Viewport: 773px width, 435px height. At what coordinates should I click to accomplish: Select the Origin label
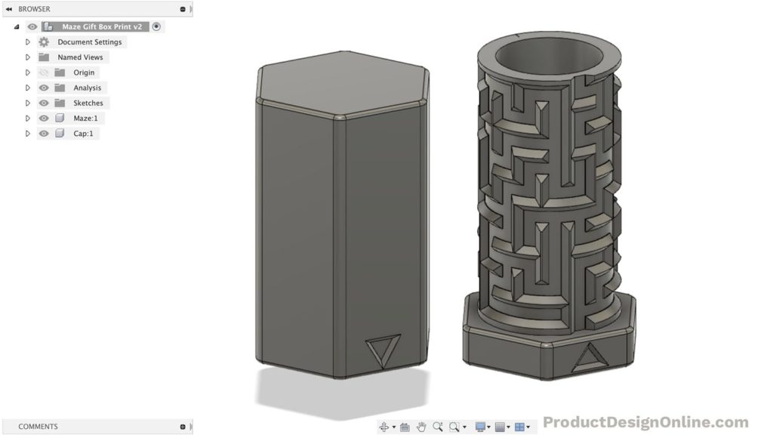(x=84, y=72)
